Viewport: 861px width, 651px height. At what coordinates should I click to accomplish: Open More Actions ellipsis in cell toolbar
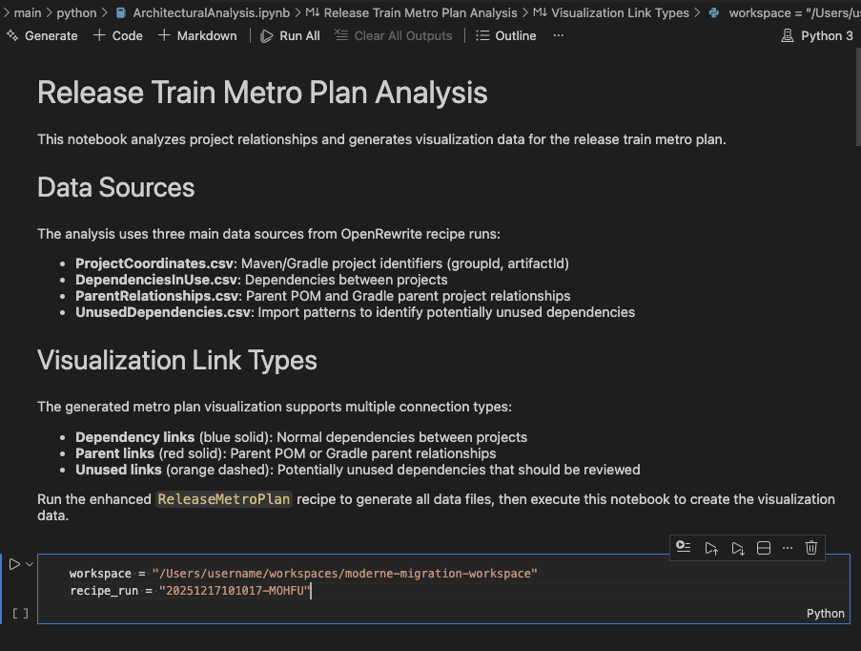787,547
